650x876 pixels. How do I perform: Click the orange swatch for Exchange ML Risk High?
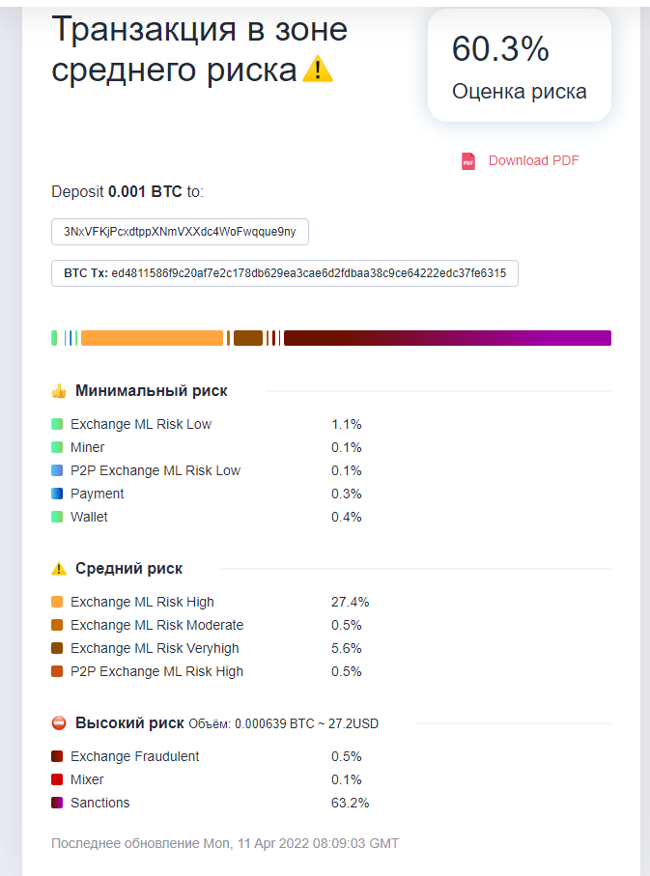57,602
